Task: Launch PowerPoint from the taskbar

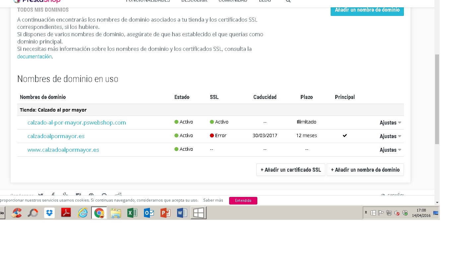Action: tap(165, 213)
